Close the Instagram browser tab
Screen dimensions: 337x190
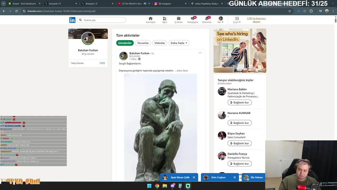pos(186,4)
